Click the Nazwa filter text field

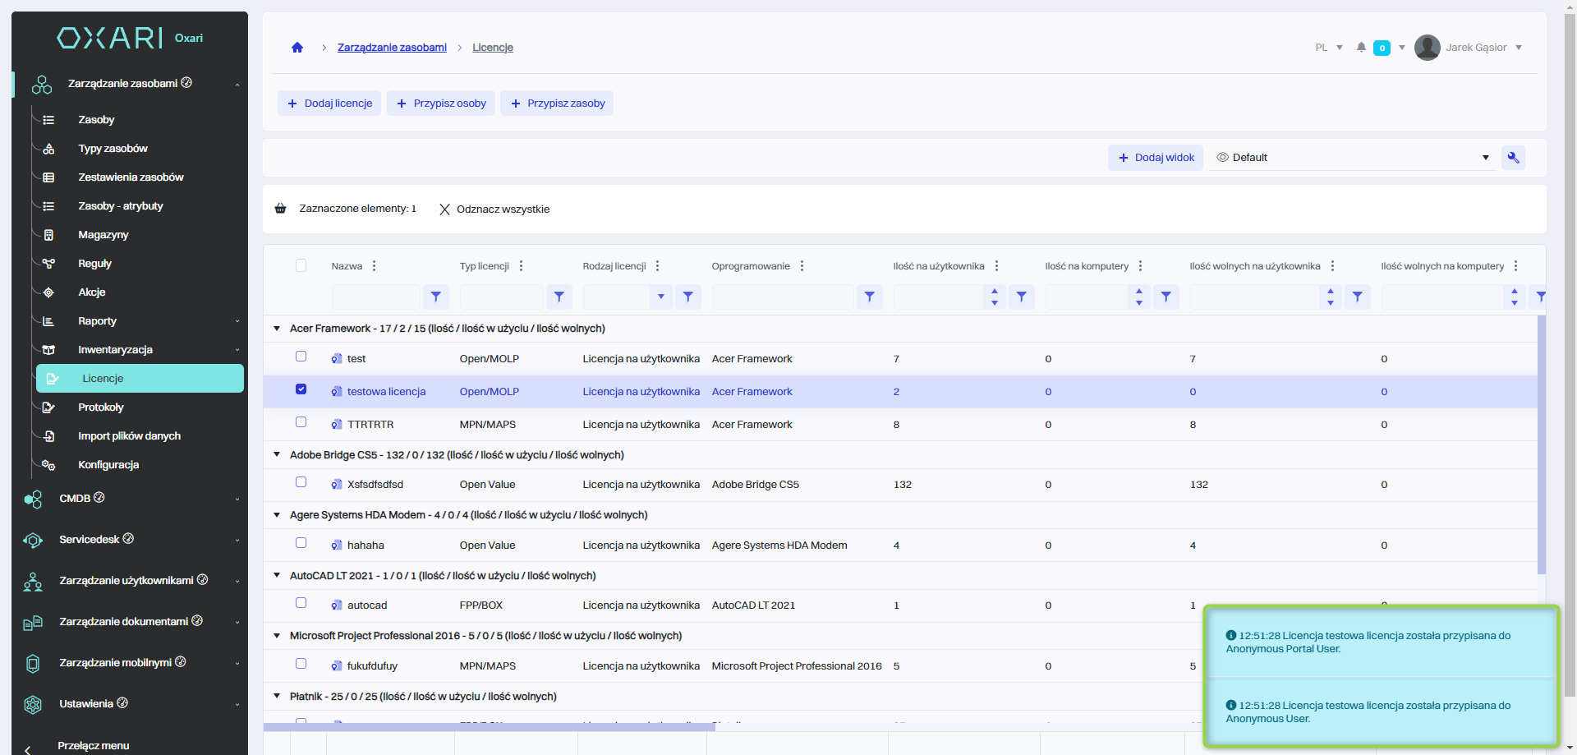(376, 297)
